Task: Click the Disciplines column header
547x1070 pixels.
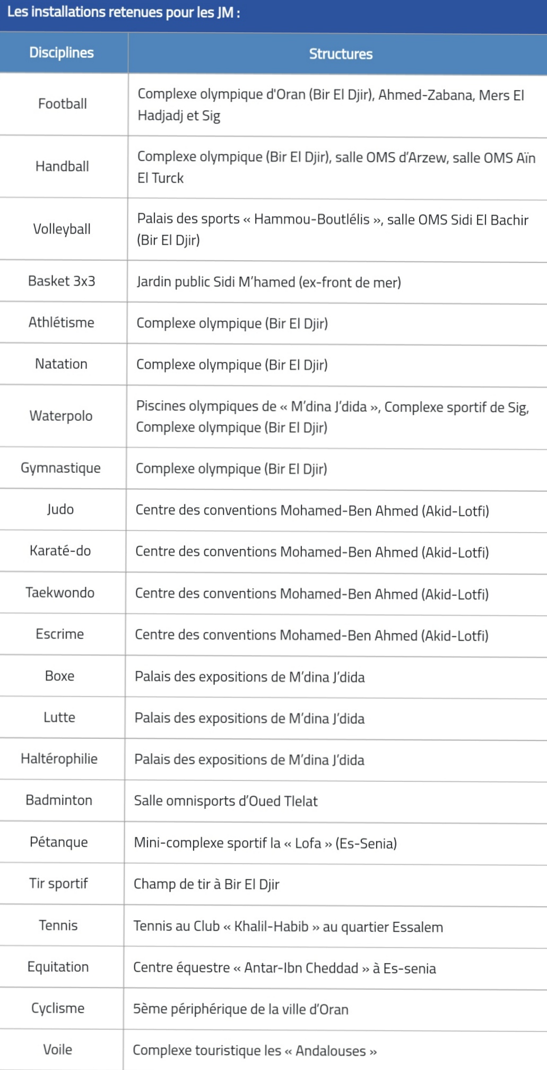Action: tap(62, 53)
